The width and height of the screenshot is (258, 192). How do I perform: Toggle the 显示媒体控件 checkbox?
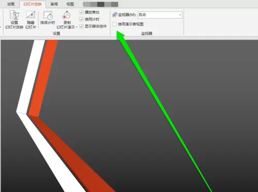[x=82, y=26]
